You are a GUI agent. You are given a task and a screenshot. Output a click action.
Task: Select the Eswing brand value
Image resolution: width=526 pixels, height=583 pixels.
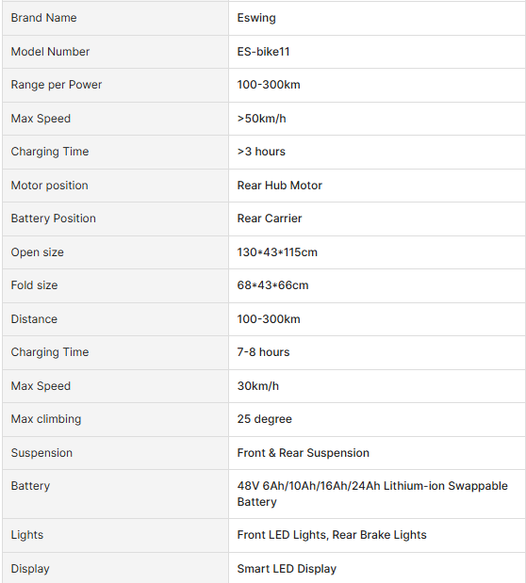point(256,18)
